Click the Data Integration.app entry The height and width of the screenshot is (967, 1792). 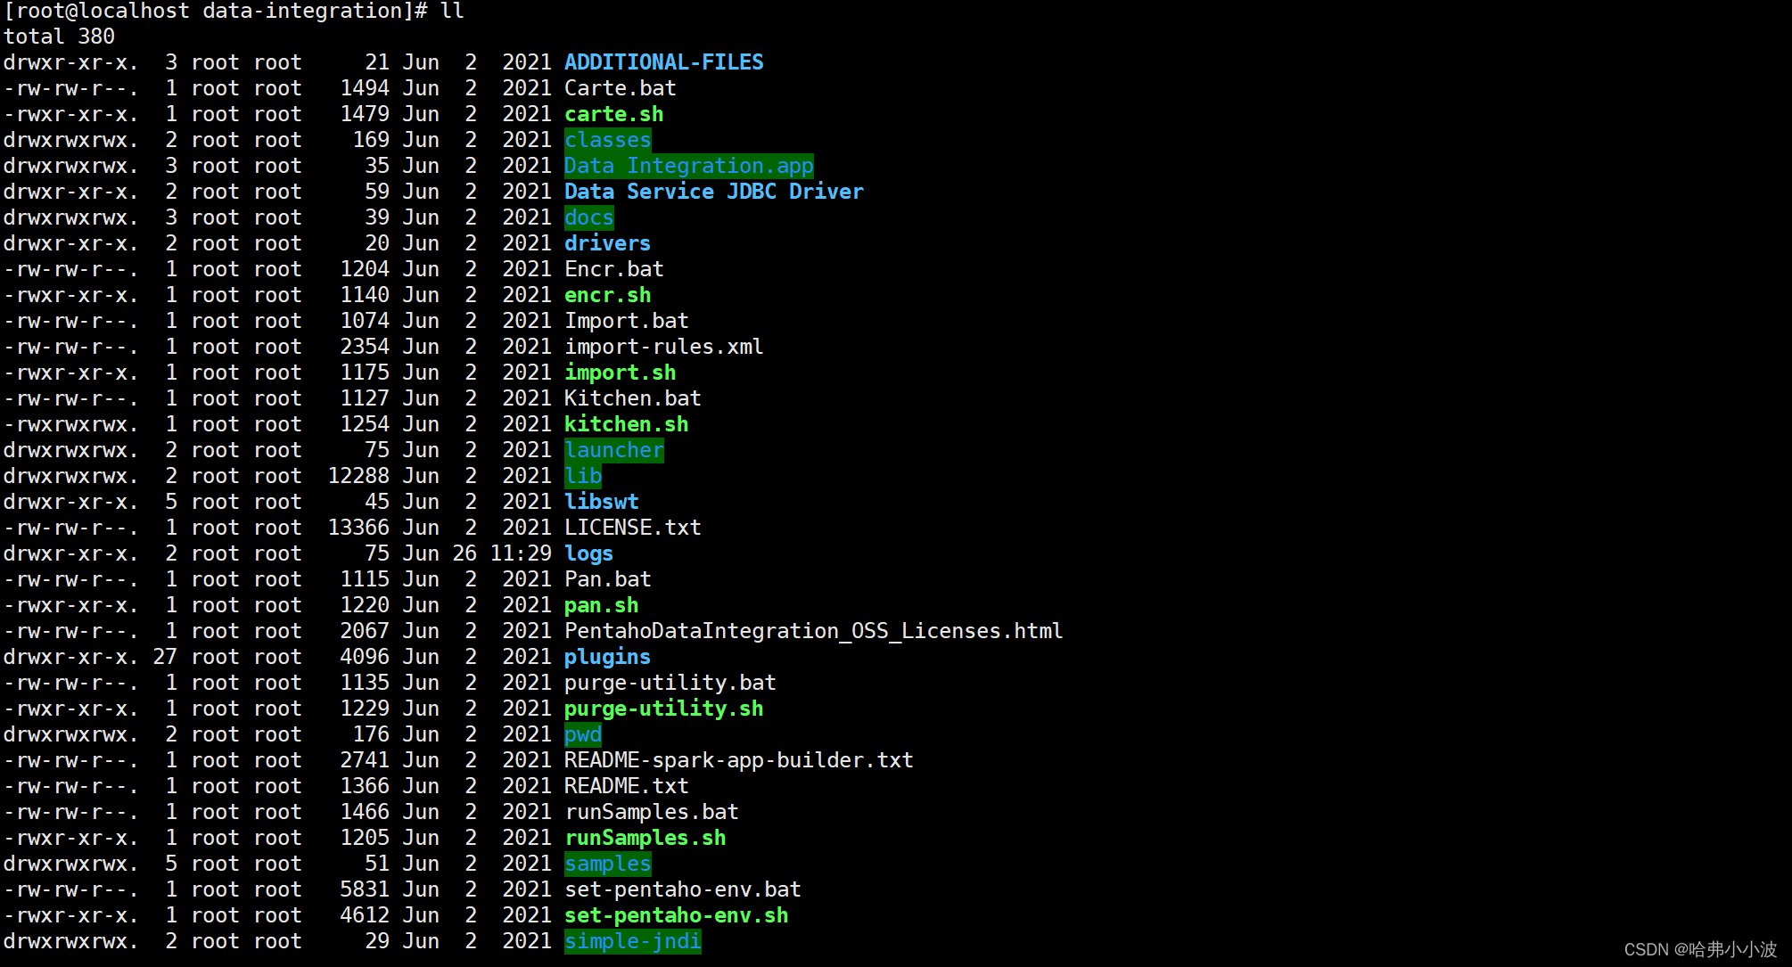pos(688,165)
